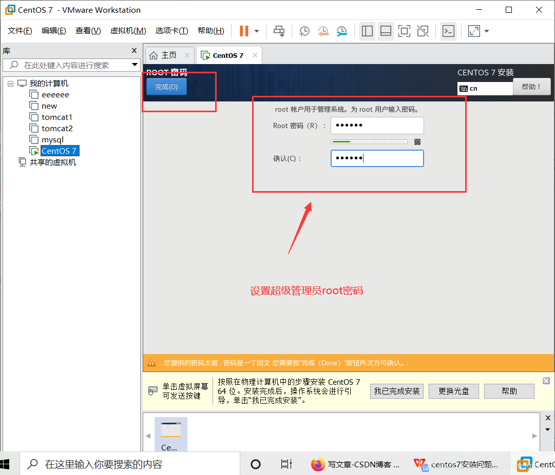The width and height of the screenshot is (555, 475).
Task: Open the 文件(F) menu
Action: (20, 31)
